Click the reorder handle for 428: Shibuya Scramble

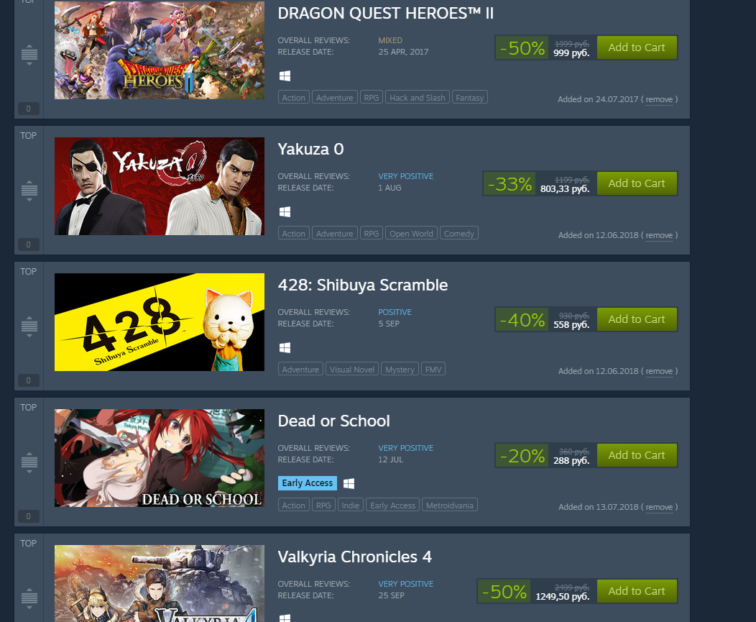[x=29, y=326]
